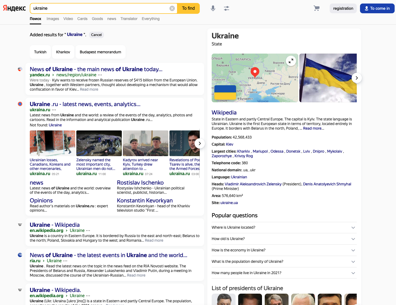
Task: Switch to the Video search tab
Action: click(x=68, y=19)
